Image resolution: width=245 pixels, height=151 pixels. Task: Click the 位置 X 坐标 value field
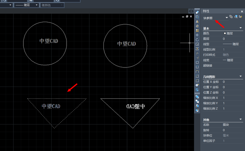pyautogui.click(x=233, y=82)
